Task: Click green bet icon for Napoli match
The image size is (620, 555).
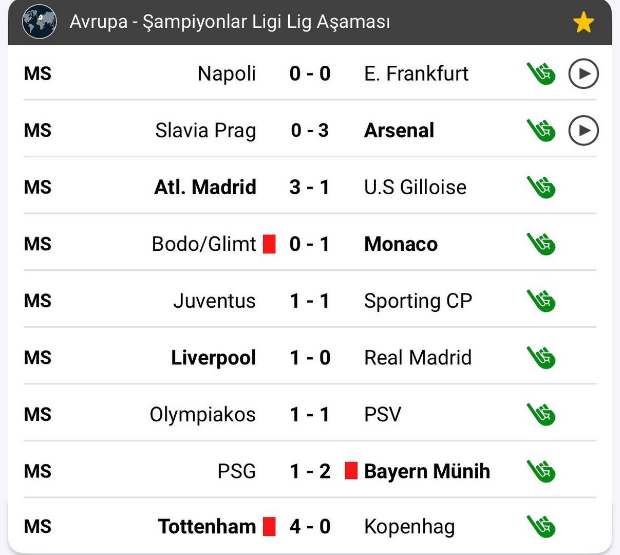Action: coord(541,73)
